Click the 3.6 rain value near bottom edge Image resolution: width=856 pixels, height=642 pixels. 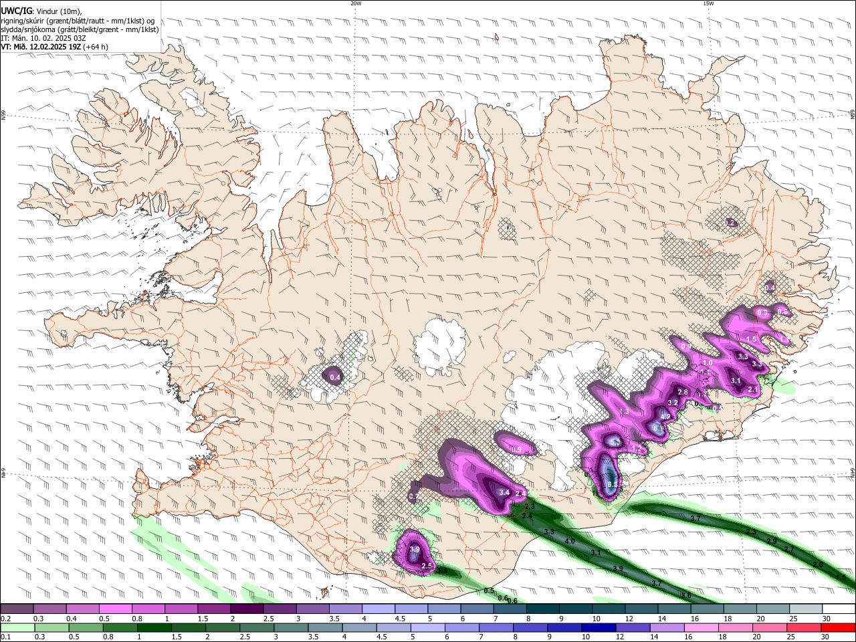[x=685, y=595]
